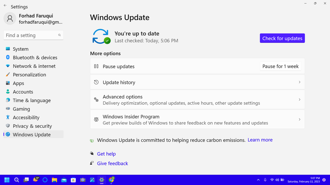The height and width of the screenshot is (185, 330).
Task: Open Task View from the taskbar
Action: 26,180
